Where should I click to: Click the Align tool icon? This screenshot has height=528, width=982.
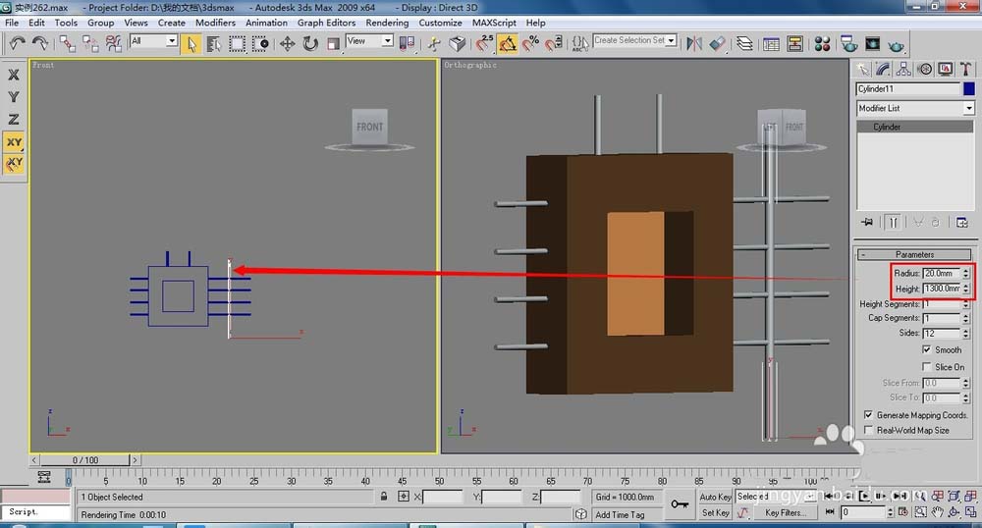click(717, 43)
